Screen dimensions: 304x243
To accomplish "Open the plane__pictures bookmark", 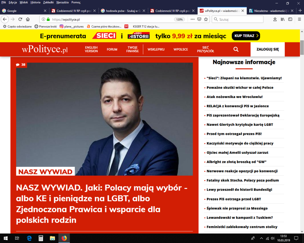I will (x=72, y=27).
